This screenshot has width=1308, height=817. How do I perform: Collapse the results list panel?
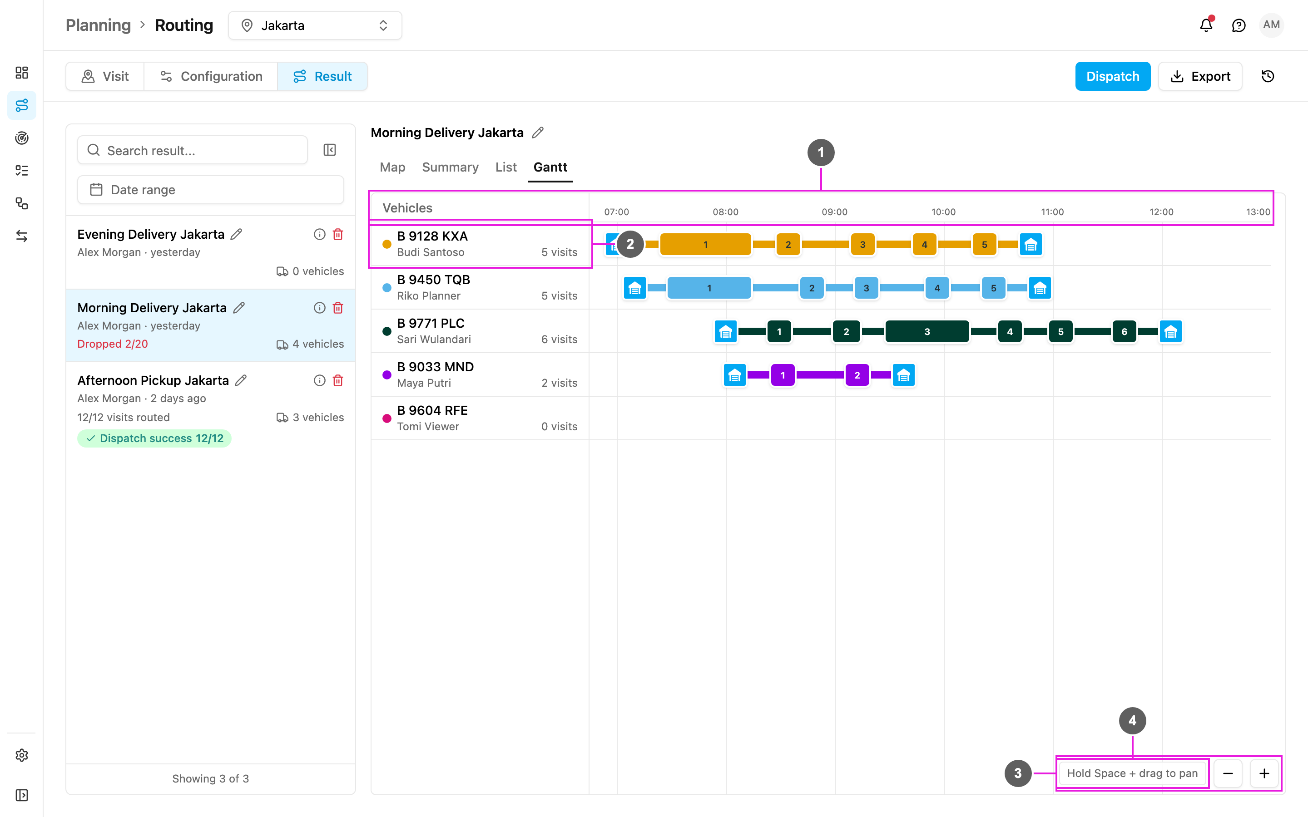pyautogui.click(x=330, y=150)
